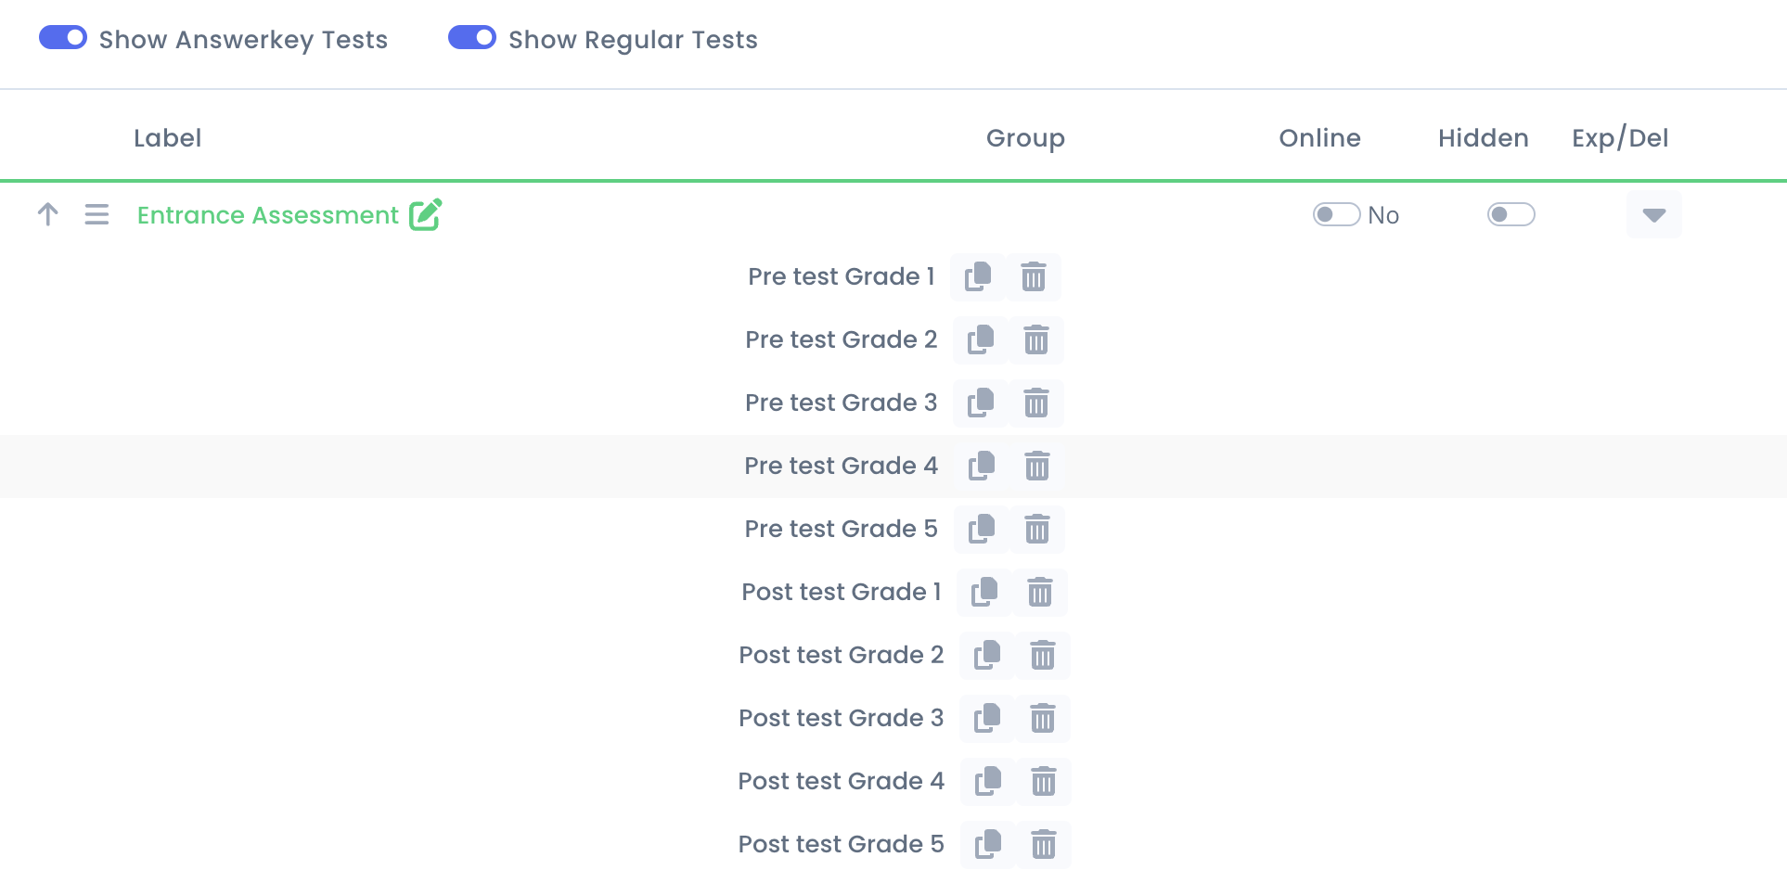Enable Hidden toggle for Entrance Assessment
Screen dimensions: 1787x870
[x=1511, y=214]
